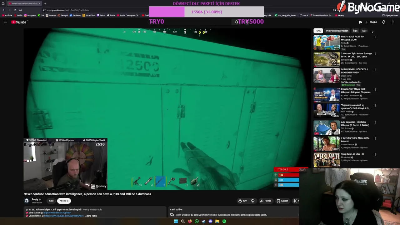Select Posty adlı yükleyiciden filter chip

pyautogui.click(x=337, y=31)
